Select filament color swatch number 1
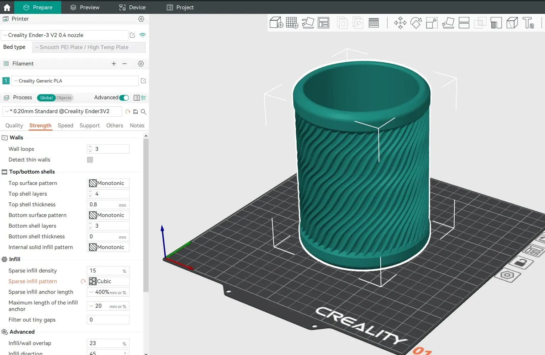Viewport: 545px width, 355px height. (6, 81)
